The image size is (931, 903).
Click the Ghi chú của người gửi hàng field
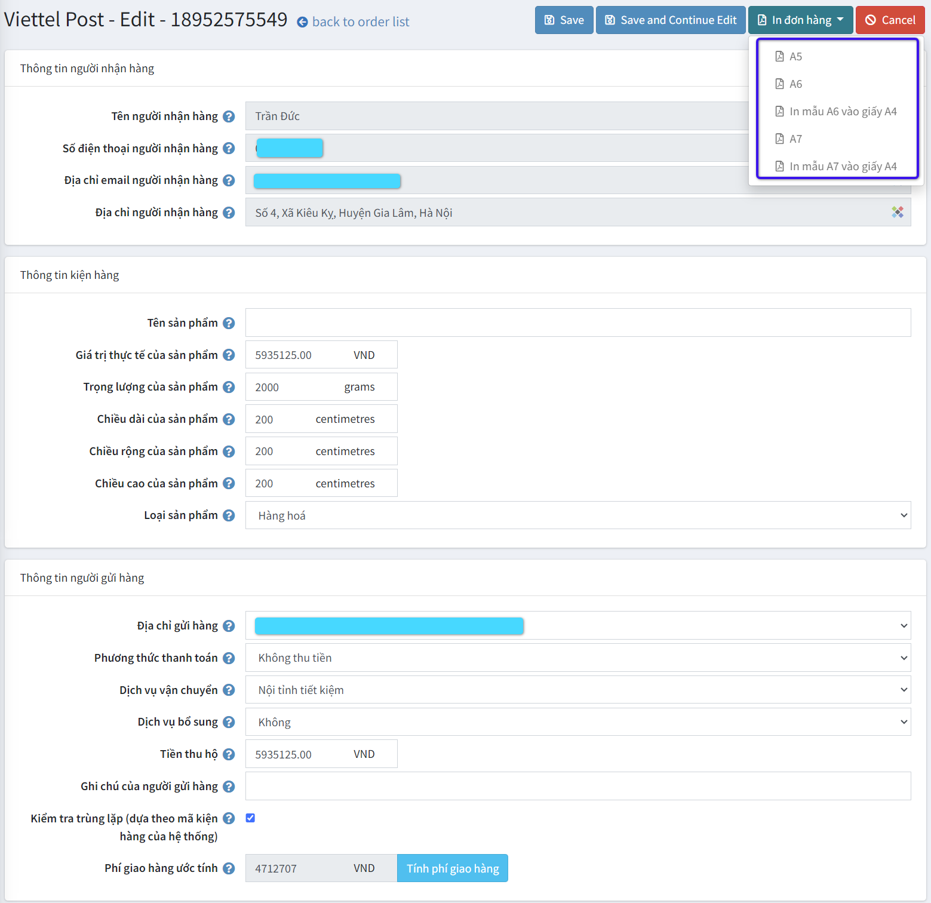tap(578, 786)
